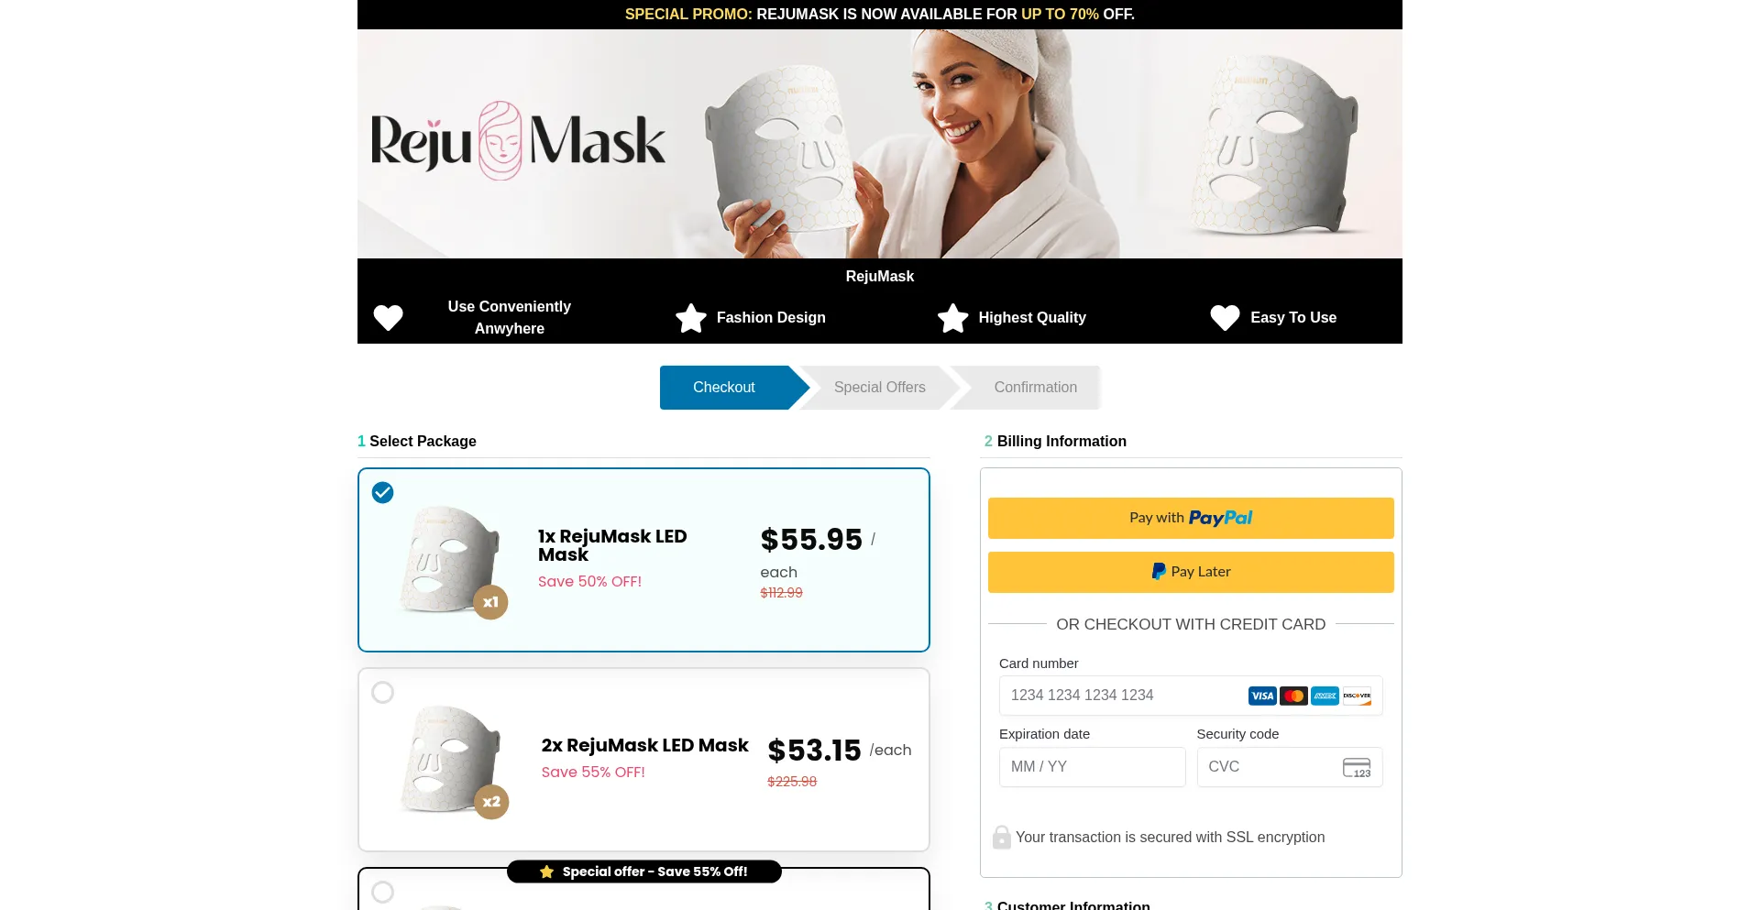This screenshot has width=1760, height=910.
Task: Go to the Special Offers step
Action: 880,388
